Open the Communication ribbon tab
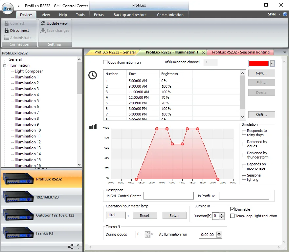Viewport: 289px width, 252px height. (170, 15)
